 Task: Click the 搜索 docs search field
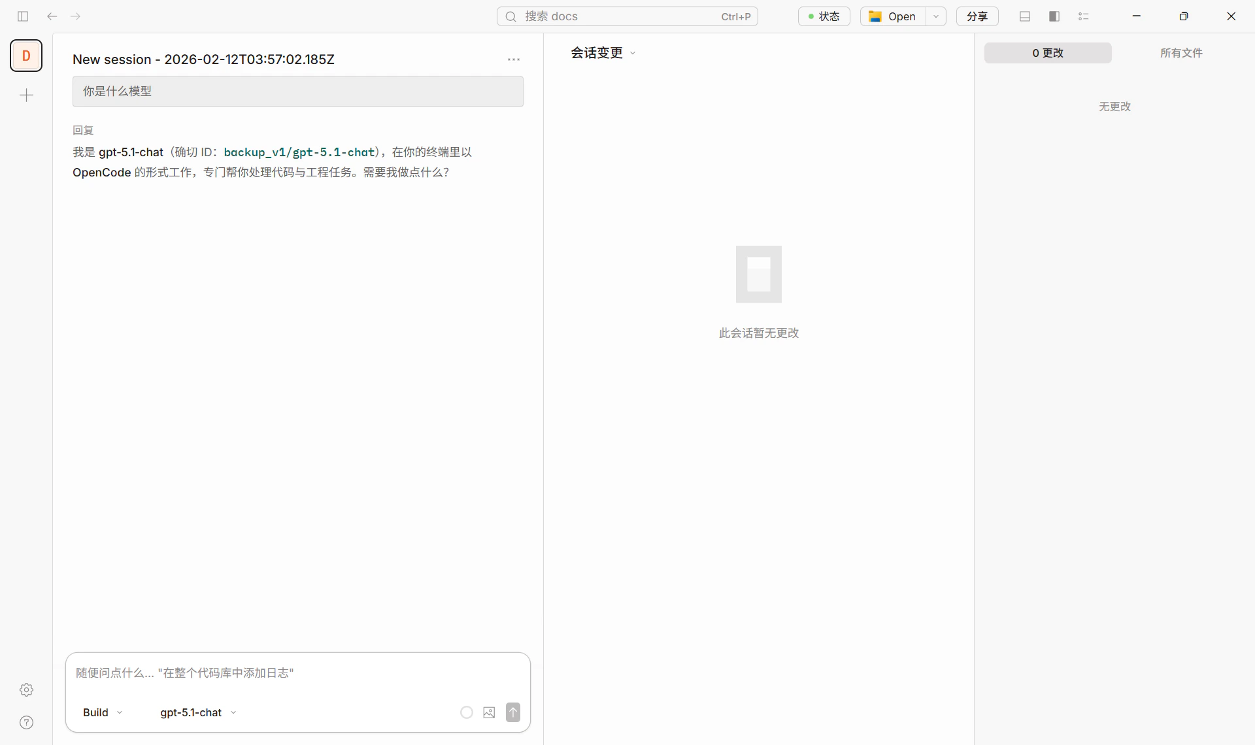pyautogui.click(x=627, y=16)
